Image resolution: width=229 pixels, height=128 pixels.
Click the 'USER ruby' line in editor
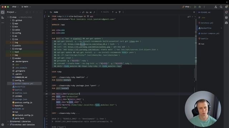pos(57,72)
